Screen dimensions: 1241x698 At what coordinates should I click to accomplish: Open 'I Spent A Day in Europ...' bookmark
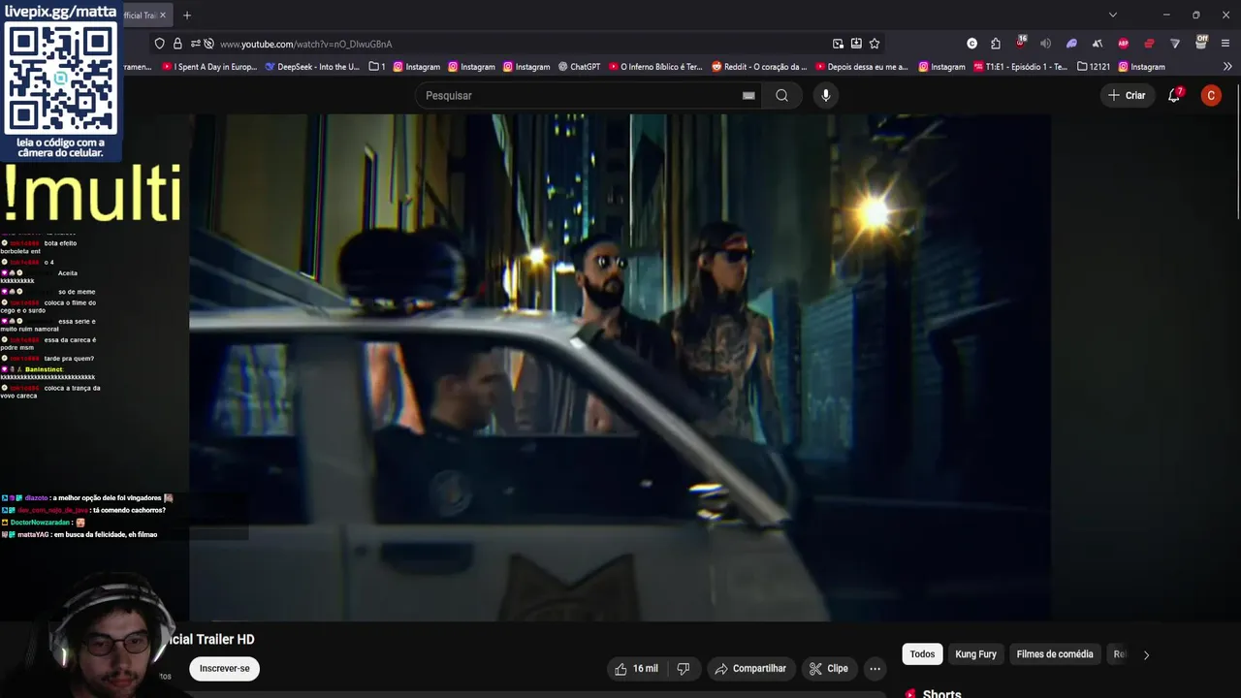209,67
